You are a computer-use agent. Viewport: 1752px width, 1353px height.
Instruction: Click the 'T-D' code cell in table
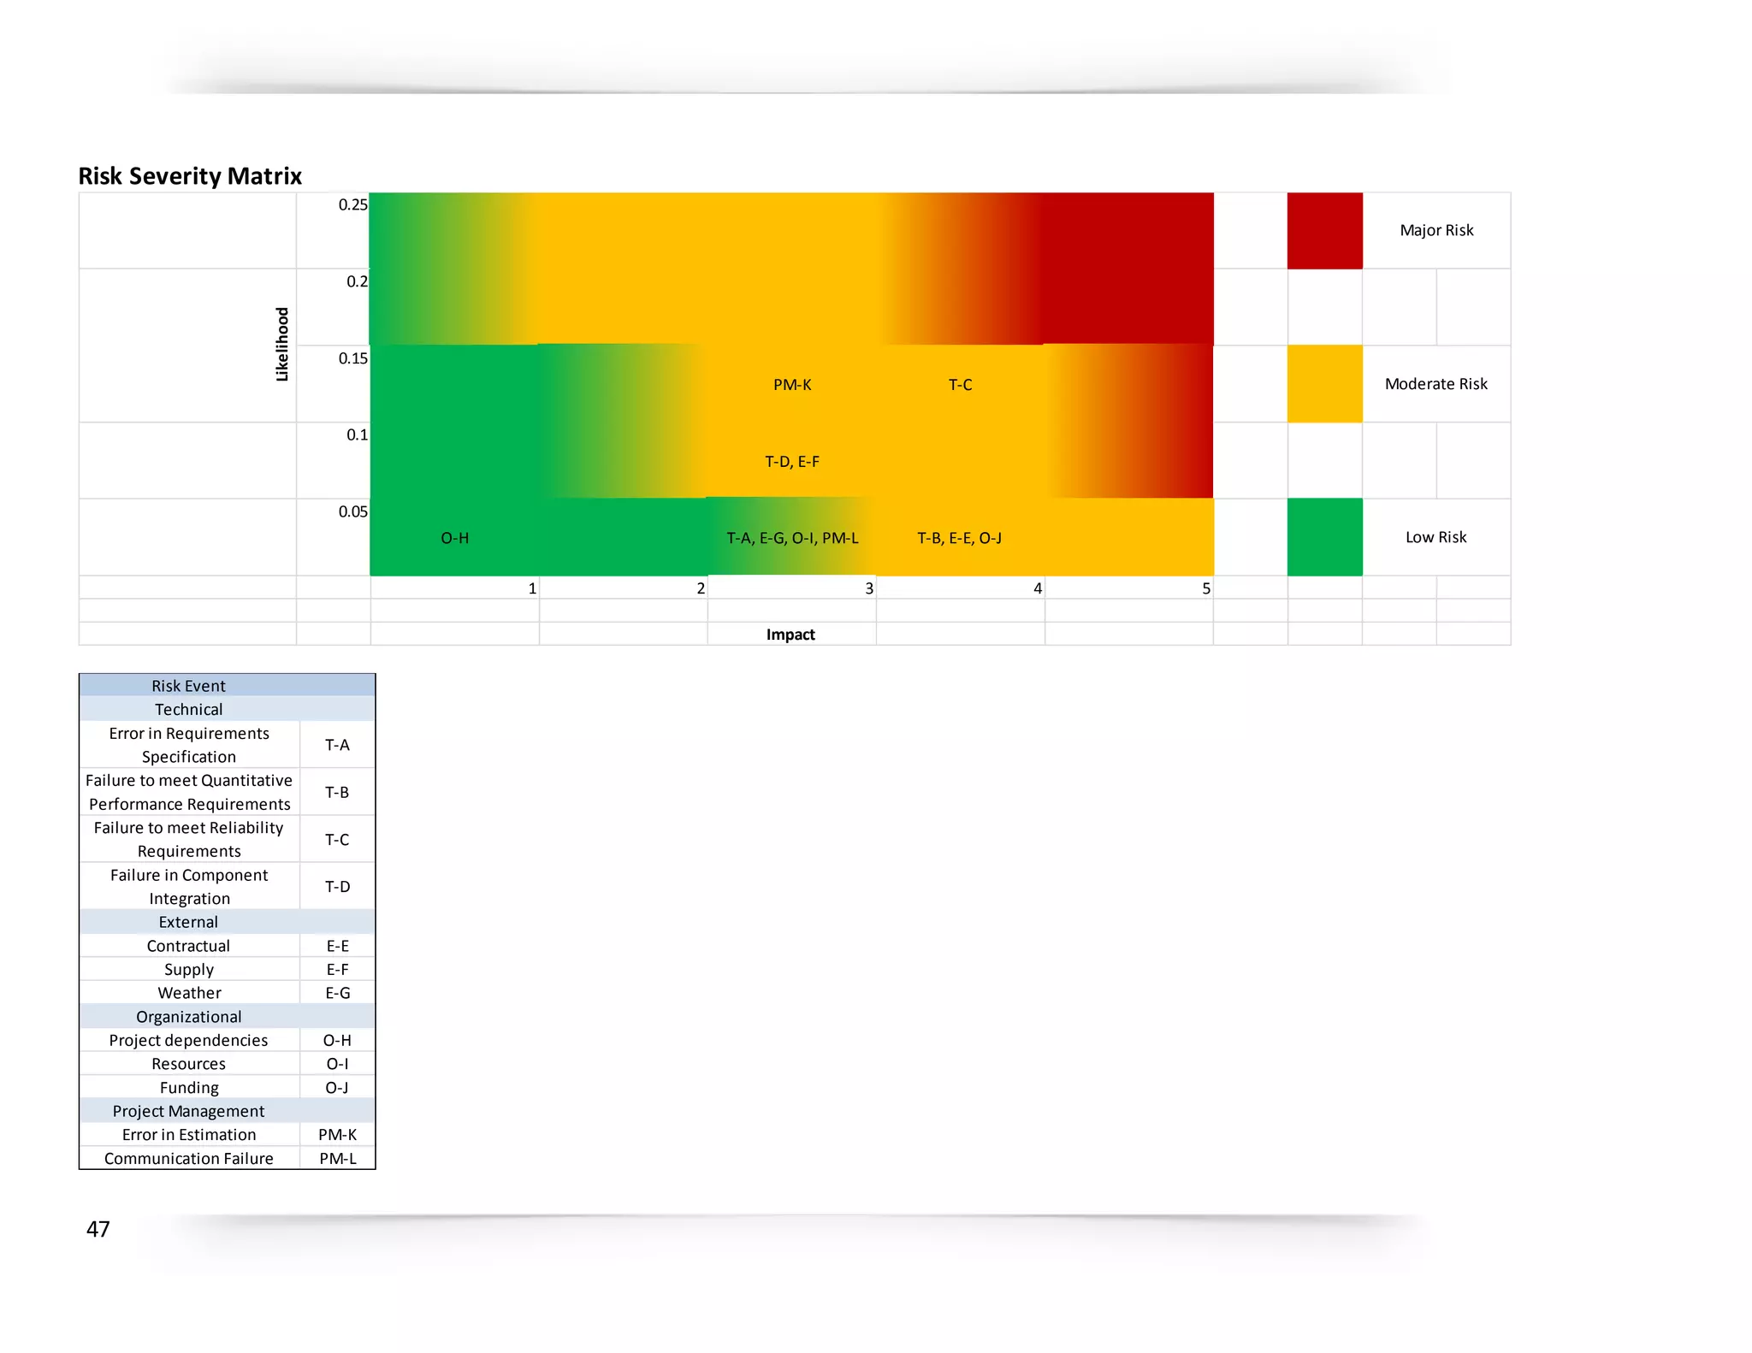337,887
